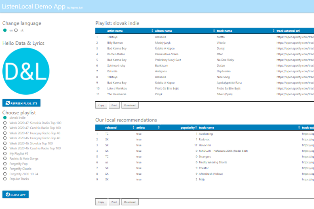314x209 pixels.
Task: Click the Refresh Playlists button
Action: 21,103
